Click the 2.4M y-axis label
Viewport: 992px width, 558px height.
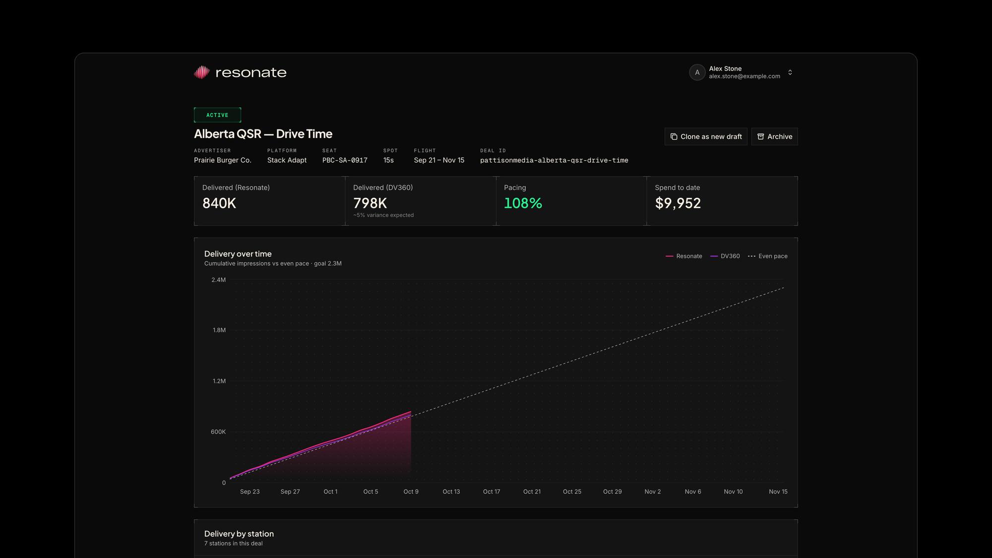218,280
